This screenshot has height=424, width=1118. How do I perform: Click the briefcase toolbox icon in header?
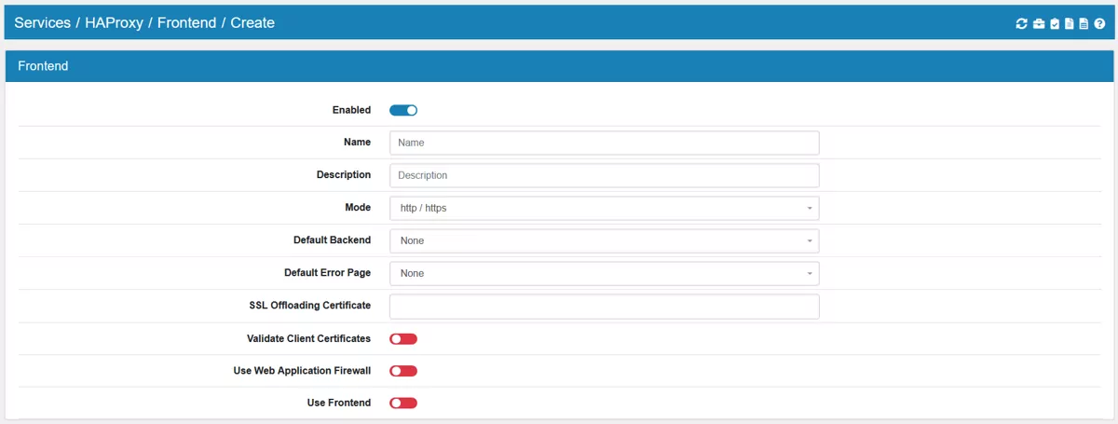(x=1039, y=23)
